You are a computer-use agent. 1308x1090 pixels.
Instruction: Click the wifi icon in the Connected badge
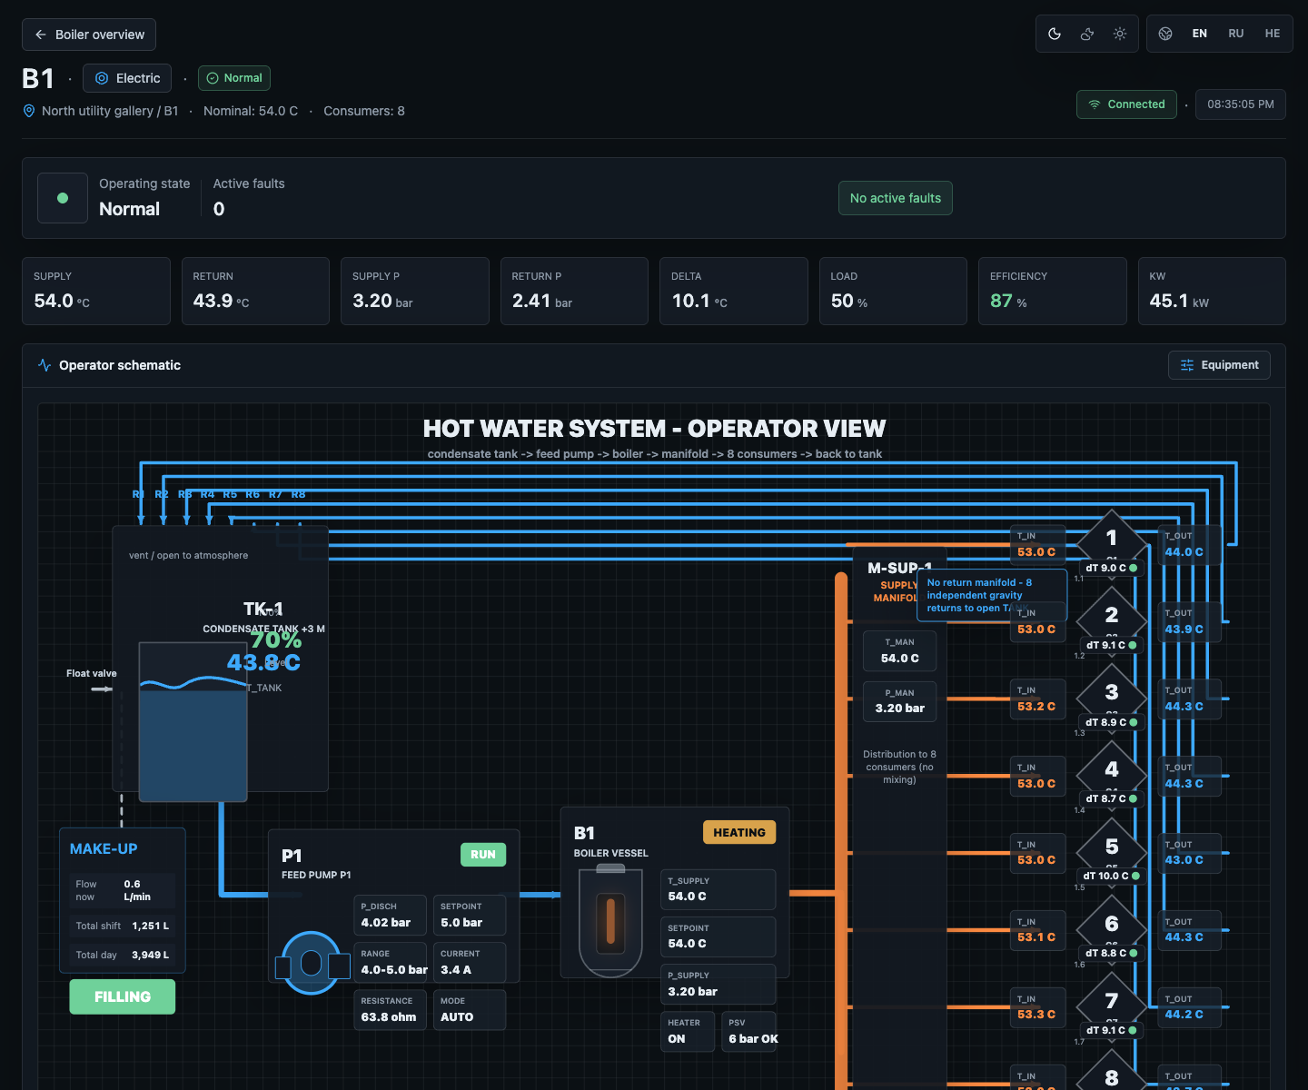click(x=1095, y=104)
